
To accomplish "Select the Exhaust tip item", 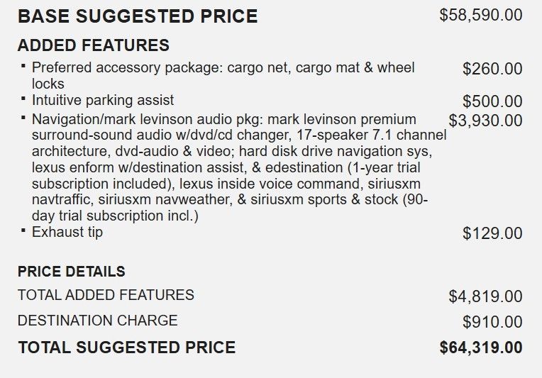I will tap(67, 232).
